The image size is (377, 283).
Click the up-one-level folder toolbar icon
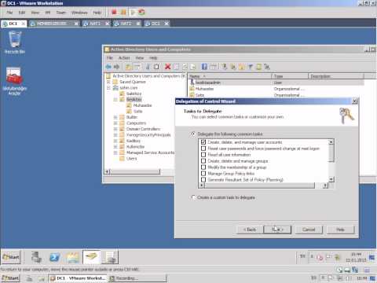click(128, 67)
